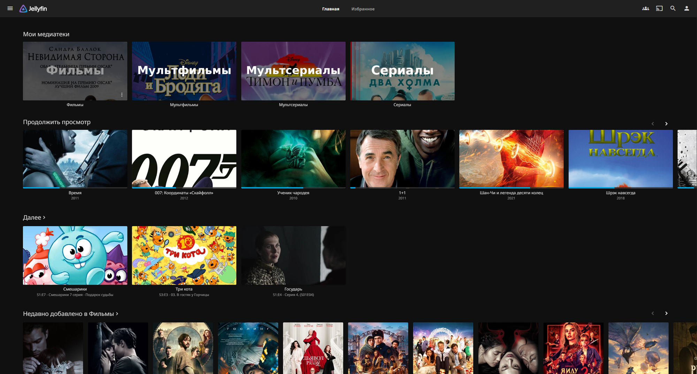697x374 pixels.
Task: Click year 2010 under Ученик чародея
Action: click(293, 198)
